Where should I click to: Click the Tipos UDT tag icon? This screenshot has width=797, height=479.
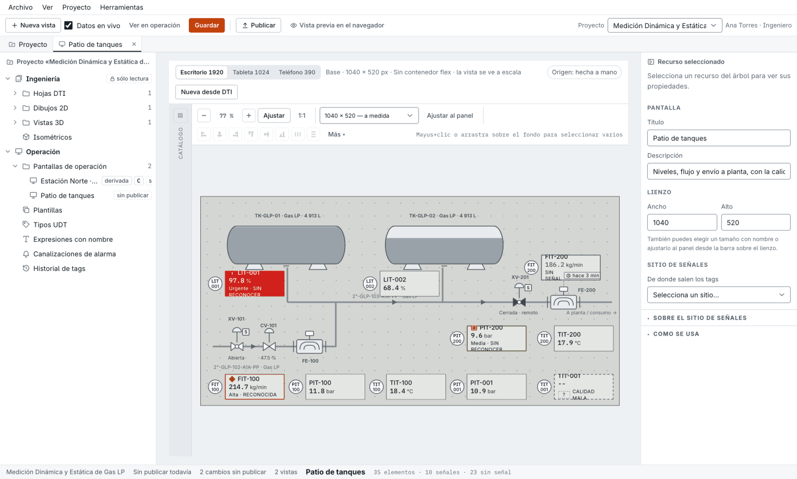pyautogui.click(x=26, y=225)
